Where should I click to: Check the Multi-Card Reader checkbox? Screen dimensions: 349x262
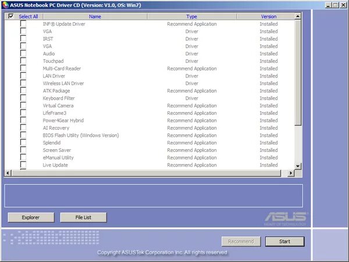(x=23, y=68)
